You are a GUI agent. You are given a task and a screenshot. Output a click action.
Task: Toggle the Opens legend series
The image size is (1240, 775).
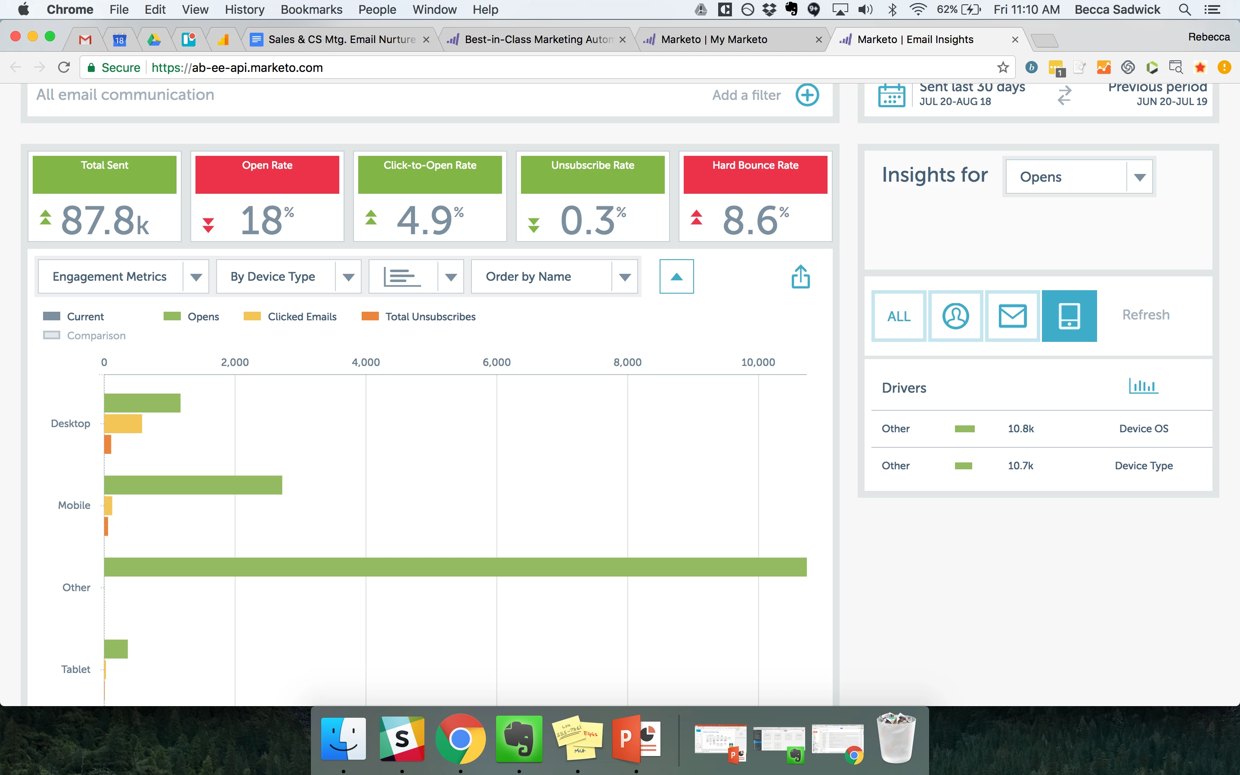tap(202, 317)
